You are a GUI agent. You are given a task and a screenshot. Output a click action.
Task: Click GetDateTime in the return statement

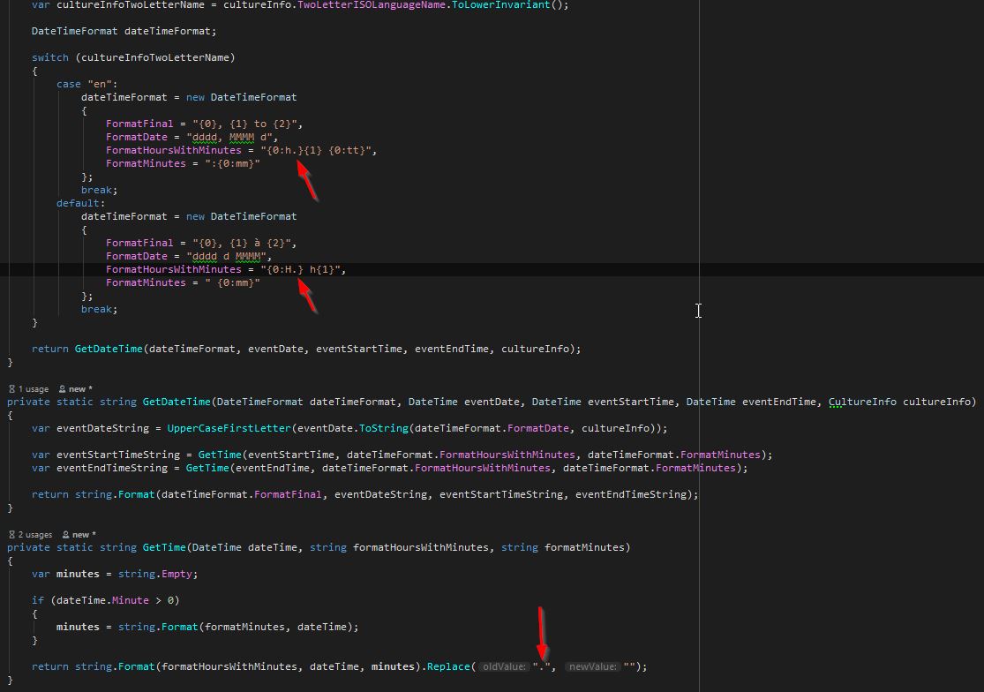(x=109, y=348)
